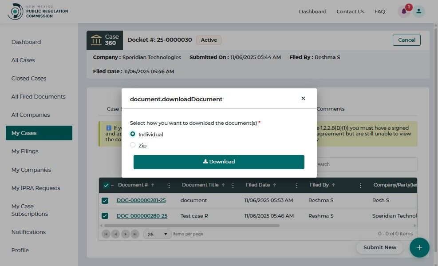The image size is (438, 266).
Task: Select the Individual download option
Action: [133, 134]
